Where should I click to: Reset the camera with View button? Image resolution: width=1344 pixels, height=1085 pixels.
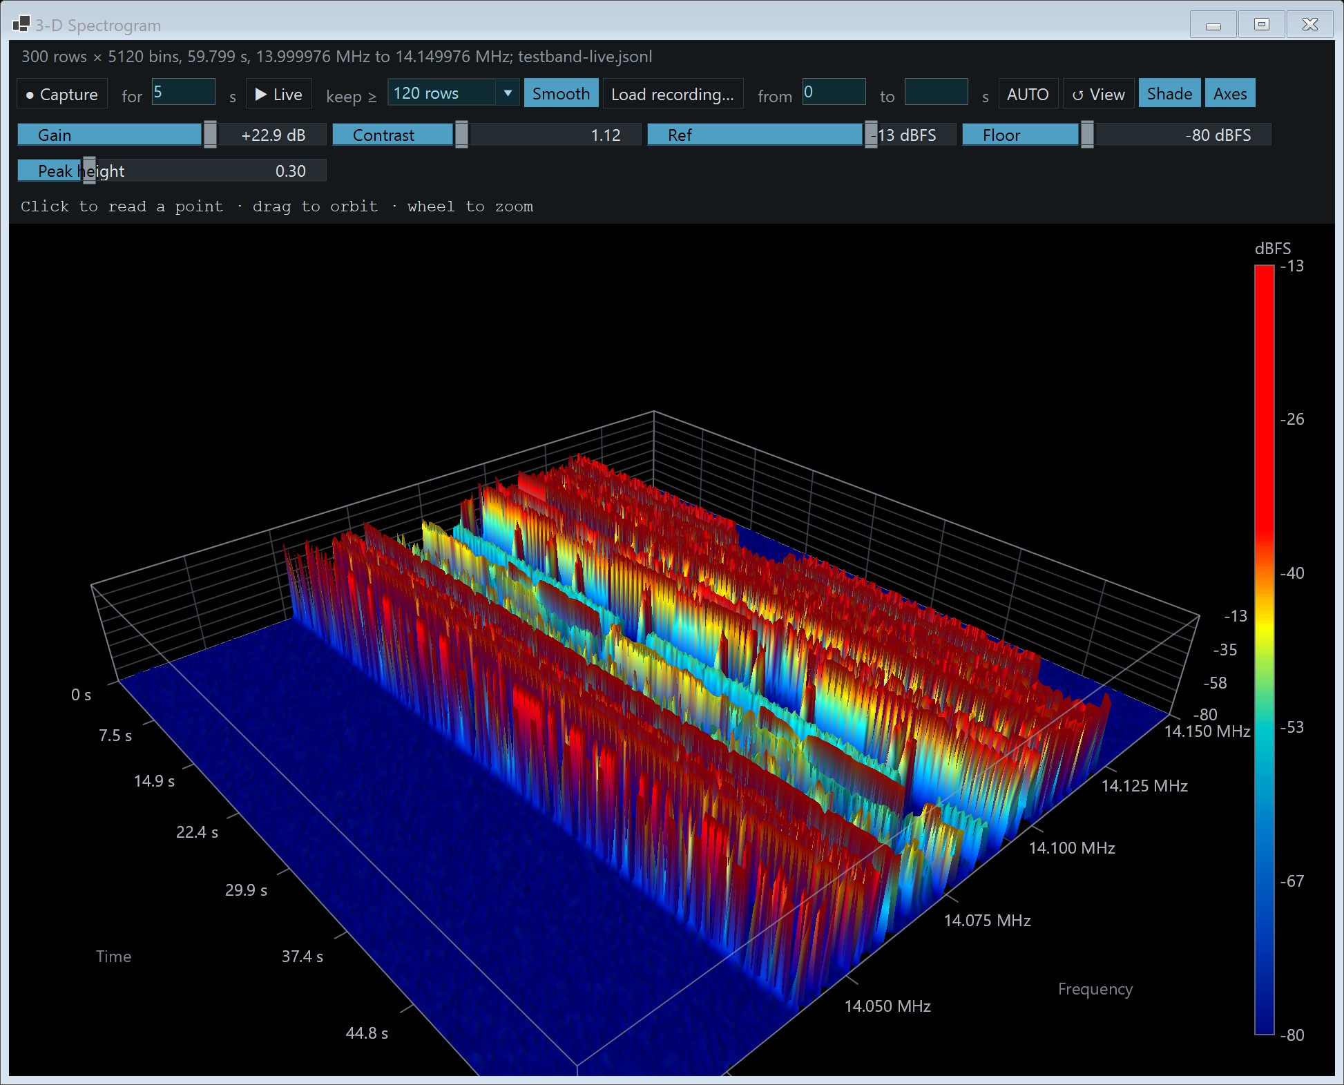[x=1098, y=94]
